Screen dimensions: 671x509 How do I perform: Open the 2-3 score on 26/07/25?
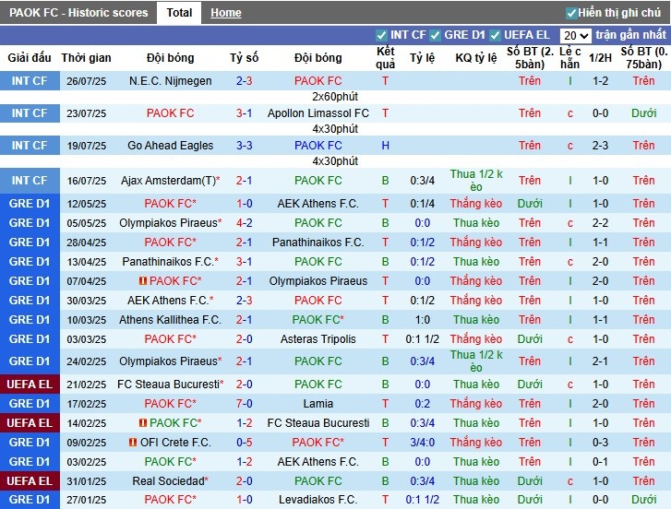[244, 81]
